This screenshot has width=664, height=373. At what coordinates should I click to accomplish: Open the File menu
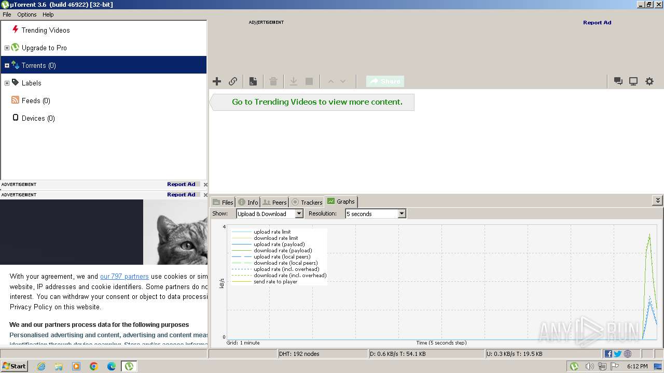(7, 15)
